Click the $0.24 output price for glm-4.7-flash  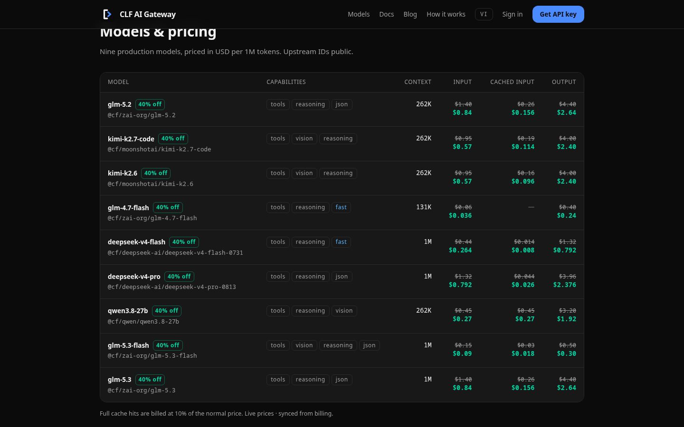click(x=567, y=215)
